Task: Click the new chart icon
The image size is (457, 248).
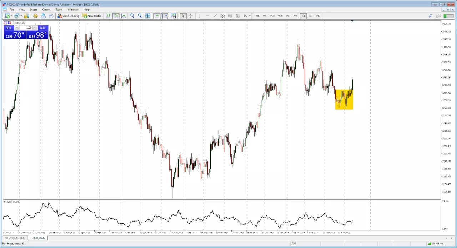Action: tap(7, 16)
